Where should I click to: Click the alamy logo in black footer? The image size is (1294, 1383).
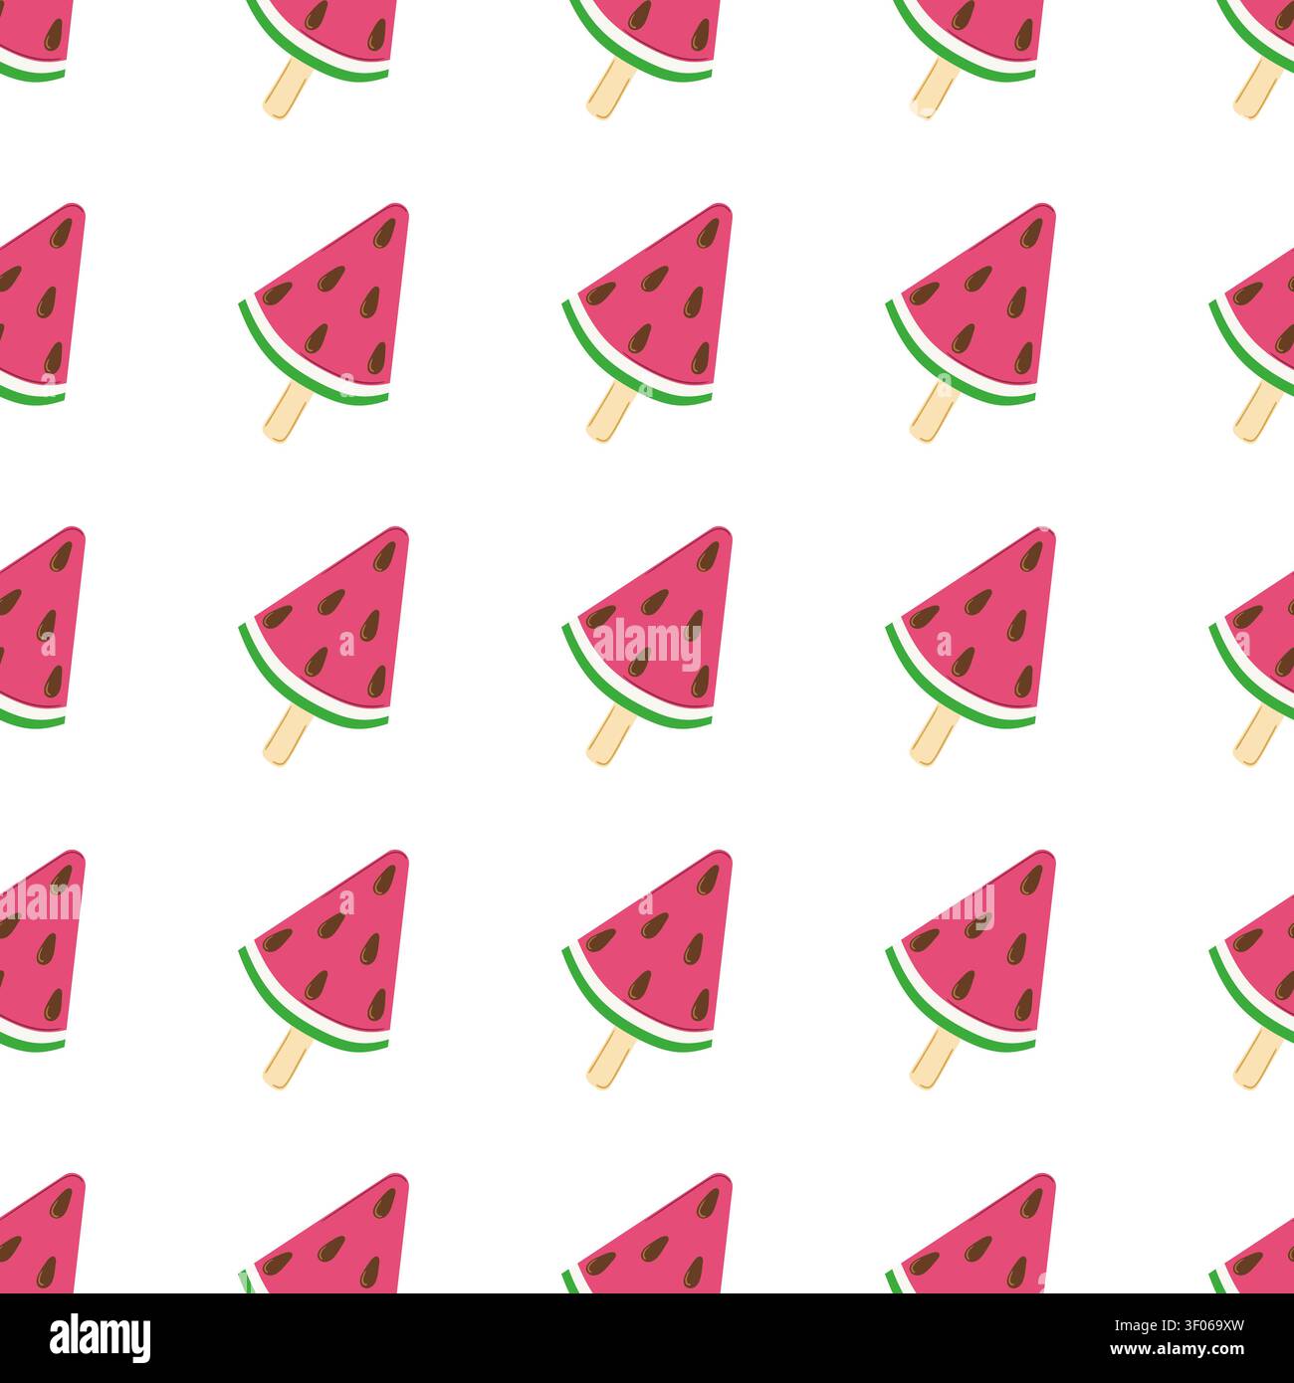(x=101, y=1336)
